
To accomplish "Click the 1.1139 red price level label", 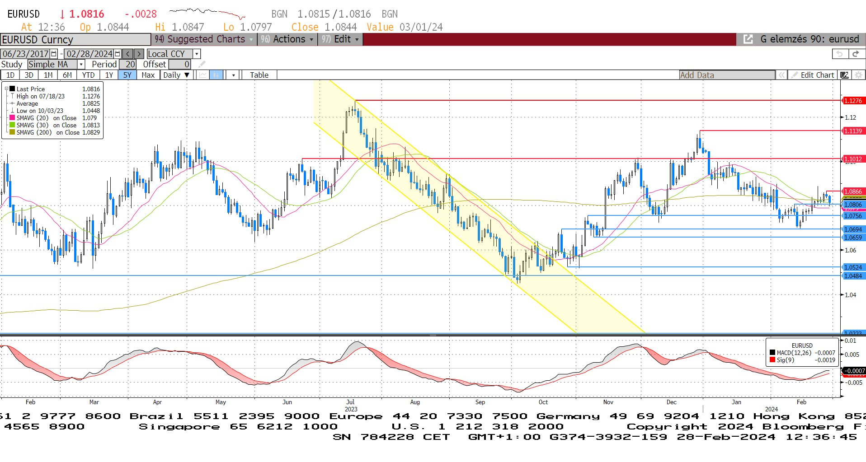I will click(x=853, y=131).
